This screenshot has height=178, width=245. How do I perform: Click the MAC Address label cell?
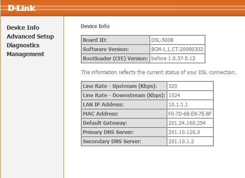click(124, 114)
